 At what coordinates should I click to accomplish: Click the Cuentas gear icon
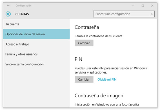coord(8,14)
